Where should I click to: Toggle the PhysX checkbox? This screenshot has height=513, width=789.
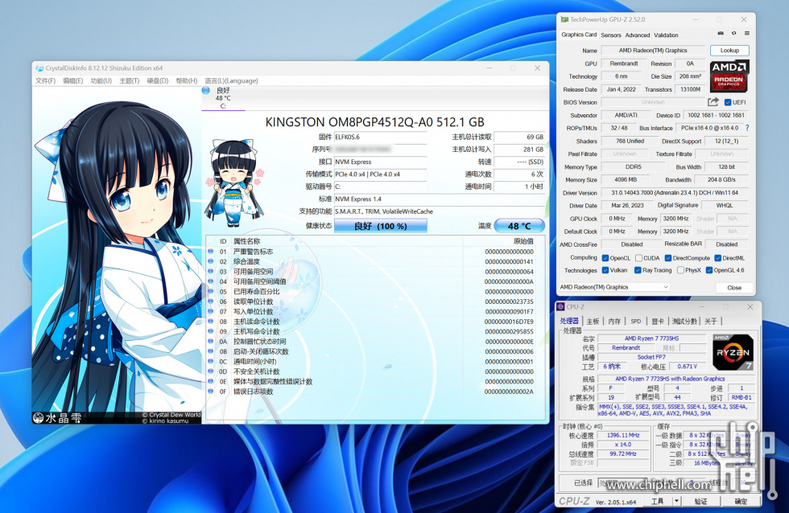[680, 270]
